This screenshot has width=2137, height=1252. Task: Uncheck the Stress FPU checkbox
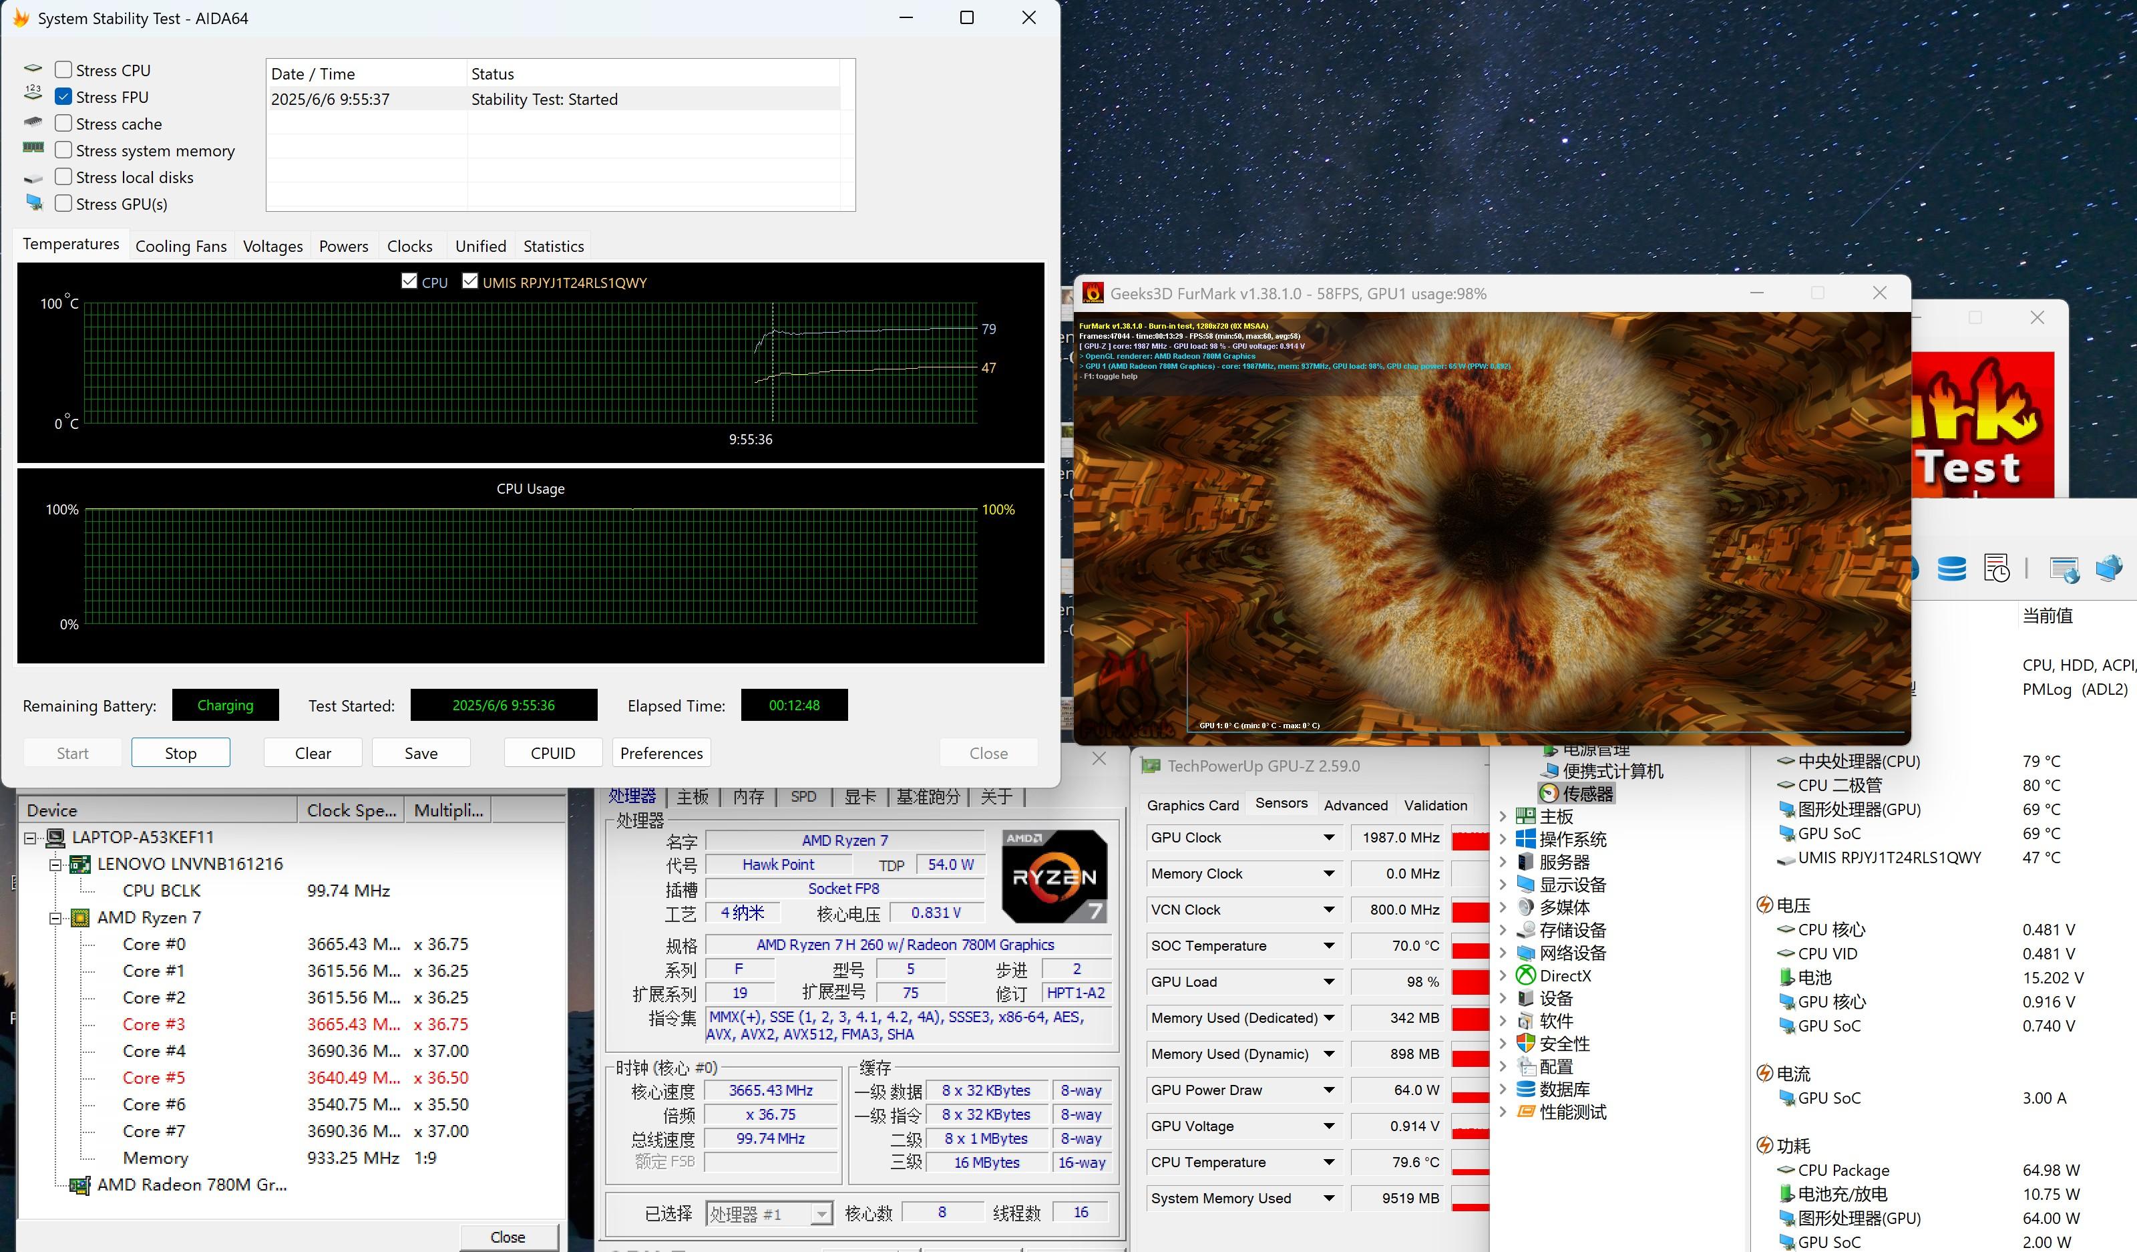tap(63, 97)
